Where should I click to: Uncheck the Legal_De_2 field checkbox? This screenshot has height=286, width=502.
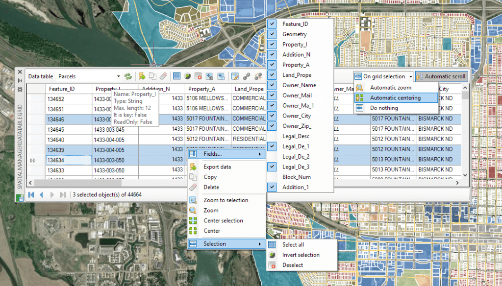[x=272, y=157]
